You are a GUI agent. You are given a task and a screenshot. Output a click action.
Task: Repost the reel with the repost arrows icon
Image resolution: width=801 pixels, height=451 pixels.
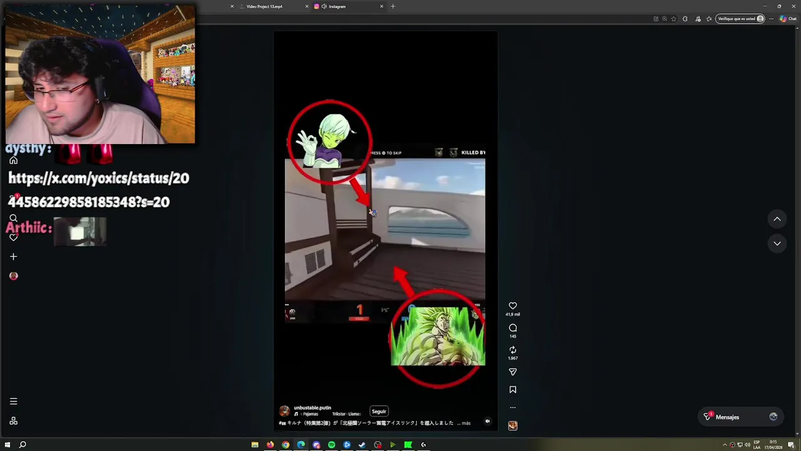click(x=513, y=350)
